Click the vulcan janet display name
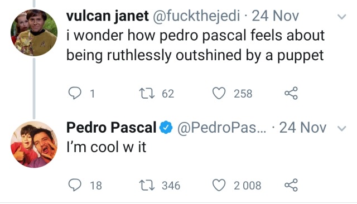Viewport: 357px width, 204px height. tap(108, 16)
